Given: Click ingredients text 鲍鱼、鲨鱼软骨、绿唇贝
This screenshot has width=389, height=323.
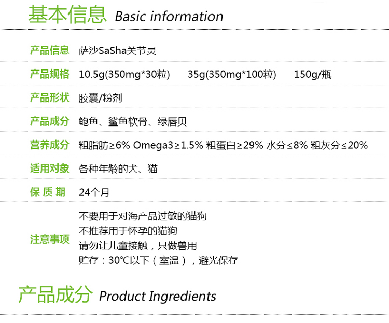Looking at the screenshot, I should pyautogui.click(x=132, y=121).
